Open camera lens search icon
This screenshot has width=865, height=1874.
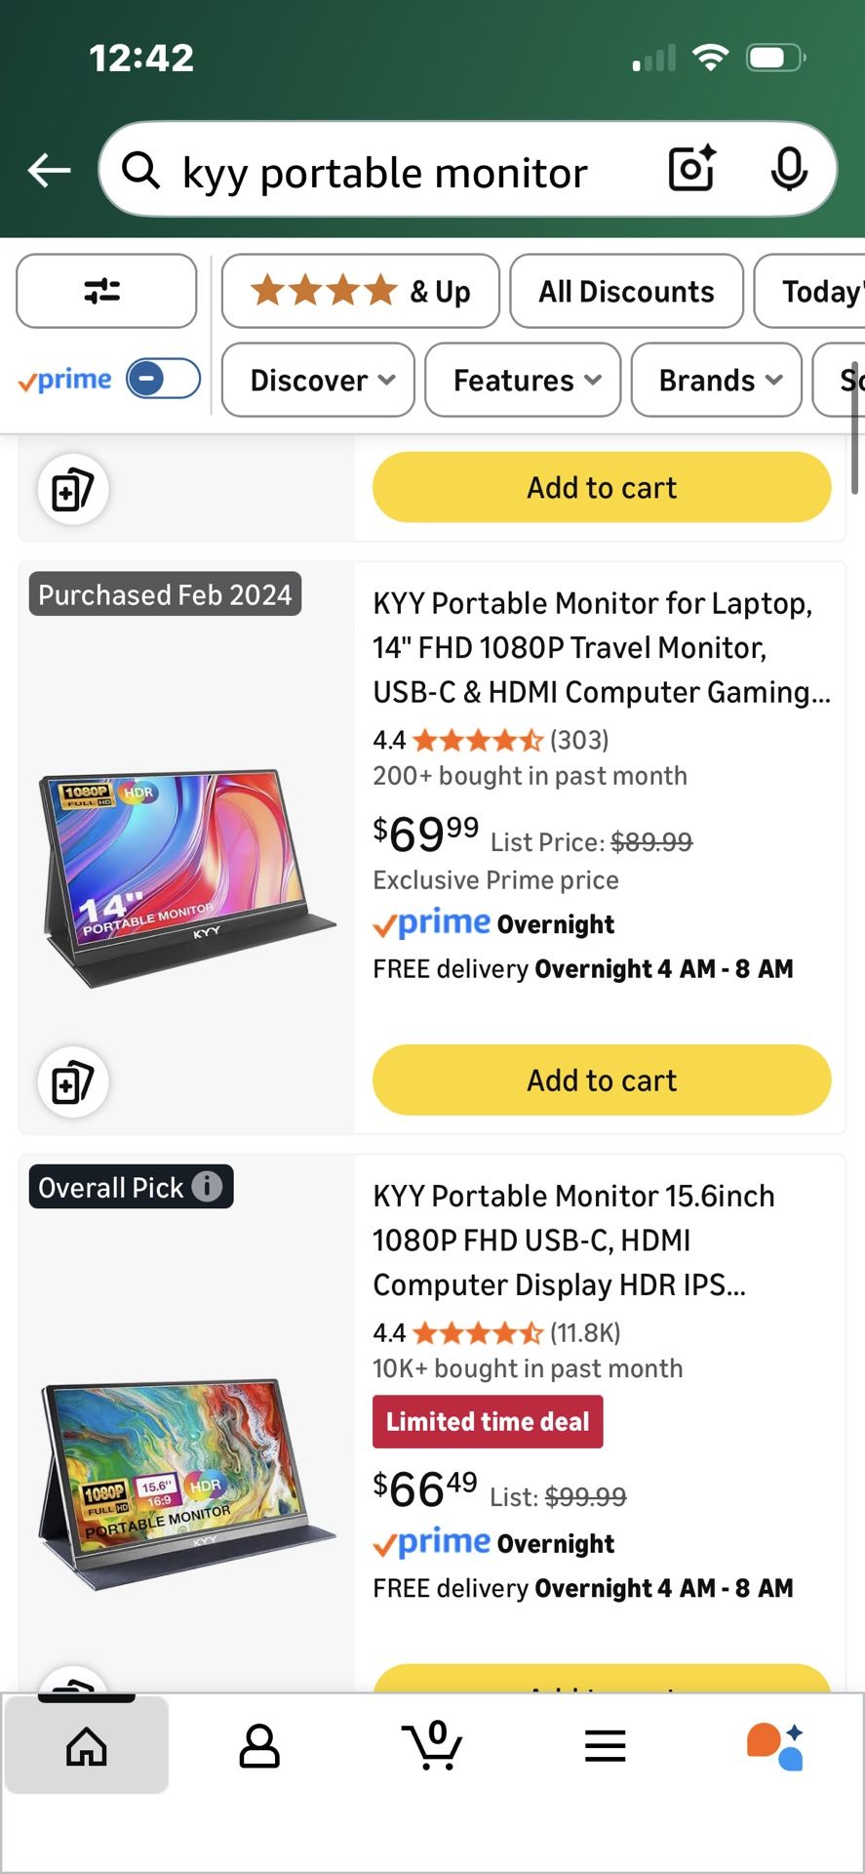click(691, 170)
